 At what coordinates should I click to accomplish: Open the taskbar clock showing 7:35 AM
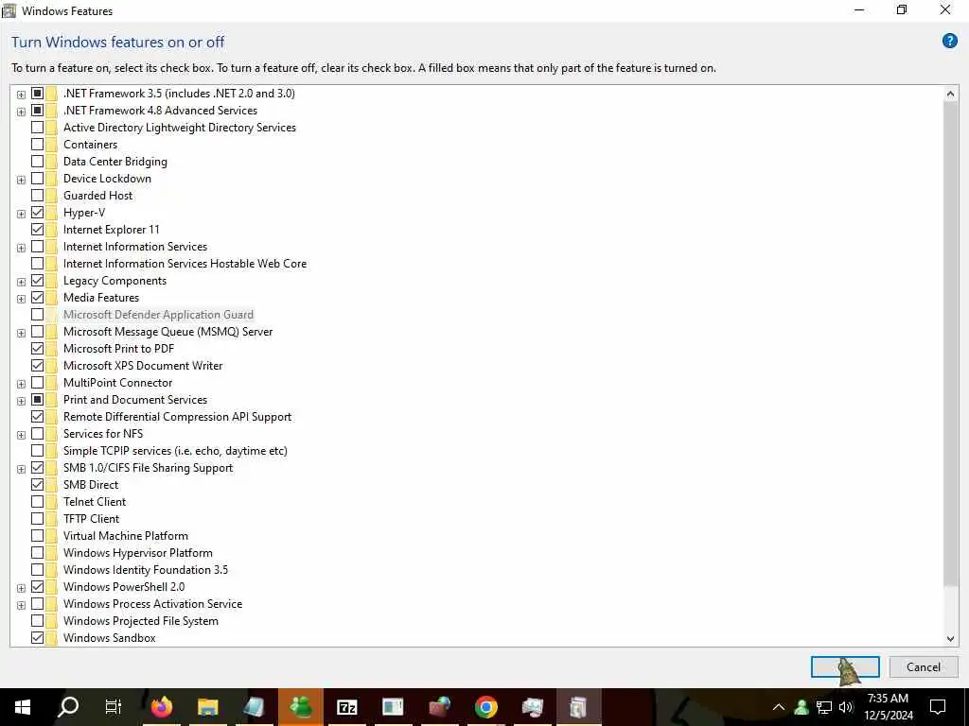(x=888, y=707)
